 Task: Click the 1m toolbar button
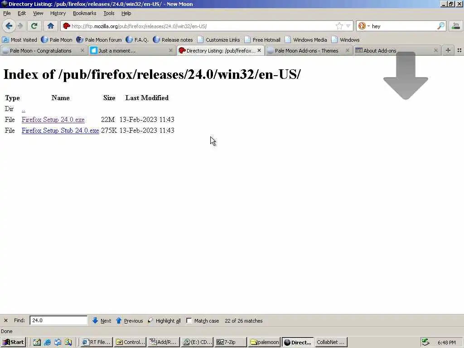pyautogui.click(x=456, y=26)
